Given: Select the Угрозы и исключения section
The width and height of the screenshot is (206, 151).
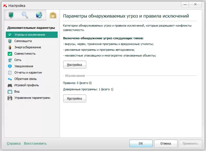Looking at the screenshot, I should [x=25, y=34].
